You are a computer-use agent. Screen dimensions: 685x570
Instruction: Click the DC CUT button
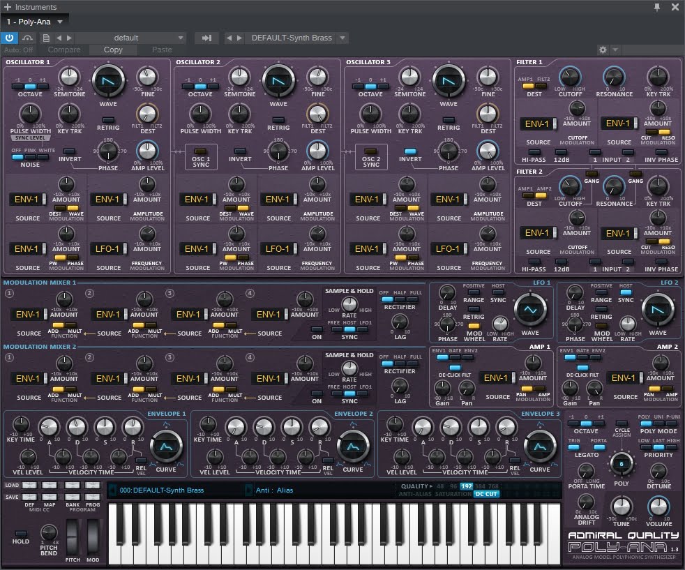pyautogui.click(x=486, y=494)
